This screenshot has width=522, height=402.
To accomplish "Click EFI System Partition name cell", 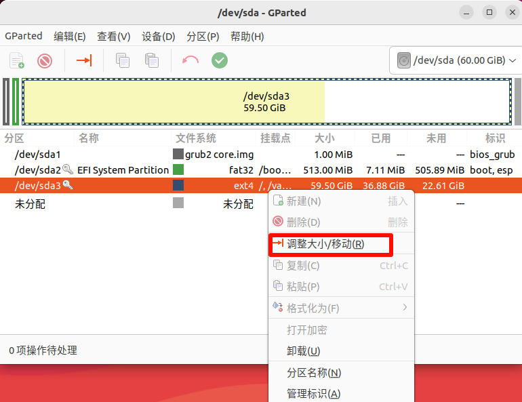I will tap(123, 170).
